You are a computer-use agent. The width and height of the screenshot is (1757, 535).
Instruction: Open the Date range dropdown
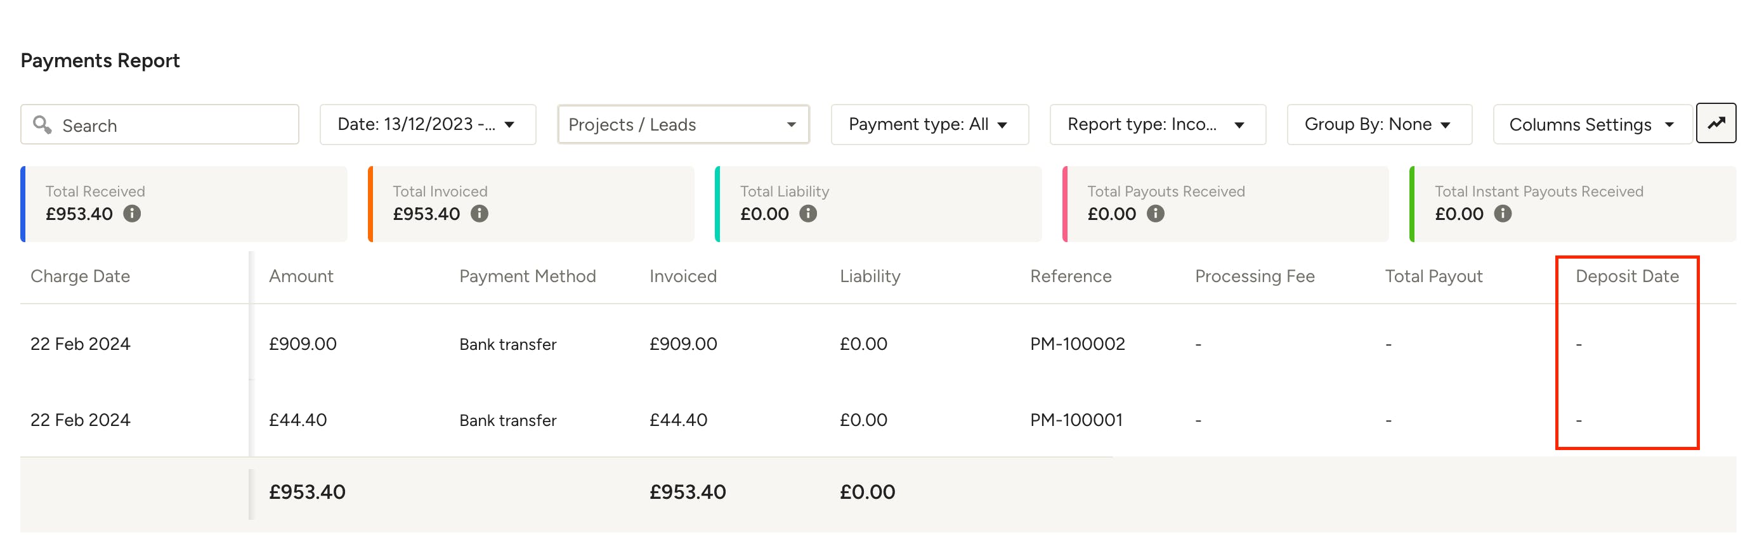pos(428,125)
